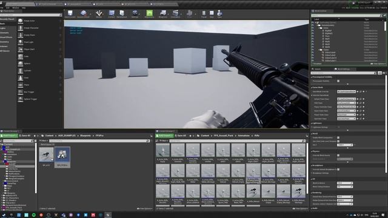Open View Options in World Outliner
This screenshot has width=388, height=218.
pos(378,64)
